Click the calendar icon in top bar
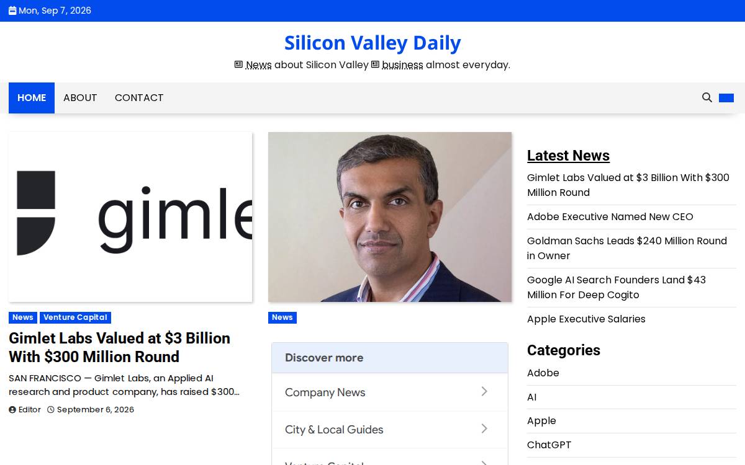Image resolution: width=745 pixels, height=465 pixels. point(12,11)
